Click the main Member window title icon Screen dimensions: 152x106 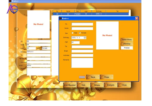[10, 1]
